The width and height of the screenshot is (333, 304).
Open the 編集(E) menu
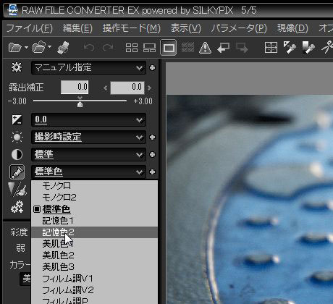(77, 28)
